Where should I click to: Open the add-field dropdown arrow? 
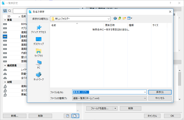pos(115,108)
